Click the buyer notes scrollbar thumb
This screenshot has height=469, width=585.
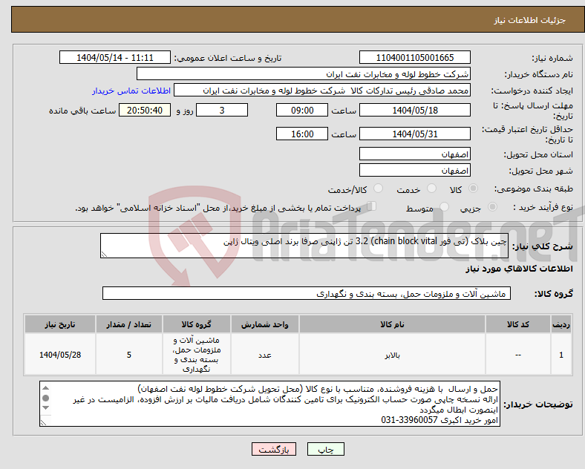[x=45, y=399]
